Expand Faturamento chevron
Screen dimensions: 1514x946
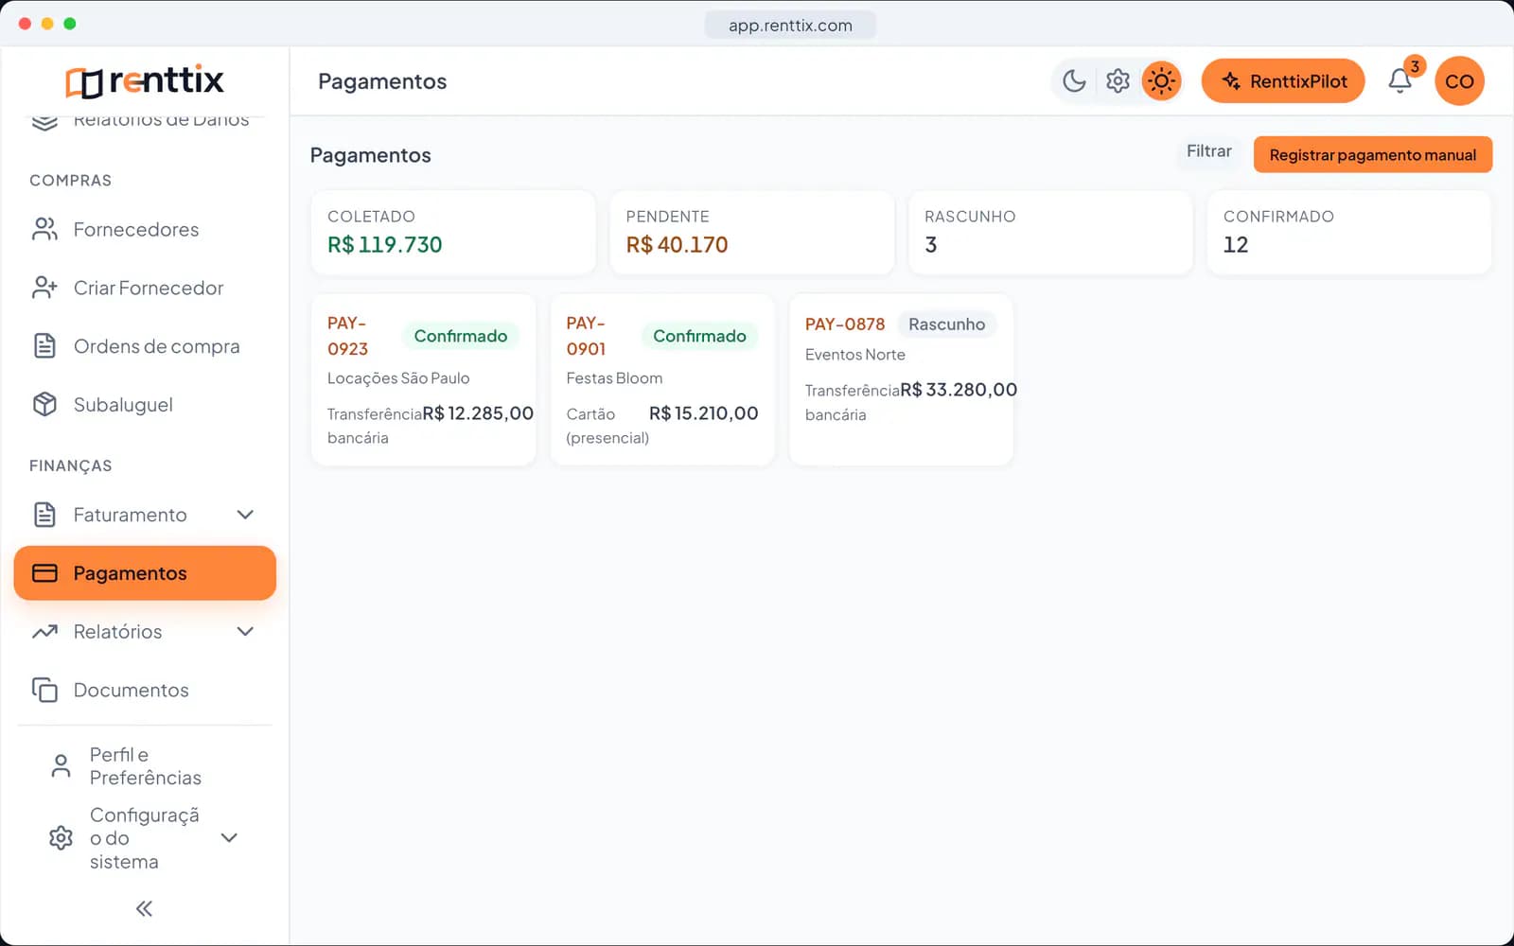click(x=245, y=515)
